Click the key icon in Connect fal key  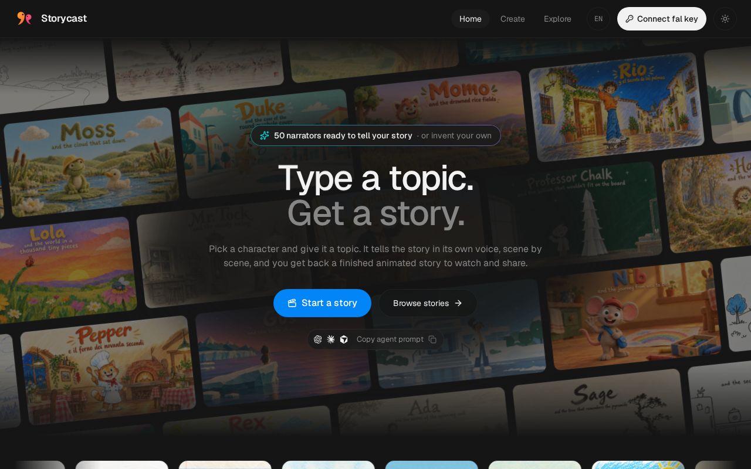[630, 19]
